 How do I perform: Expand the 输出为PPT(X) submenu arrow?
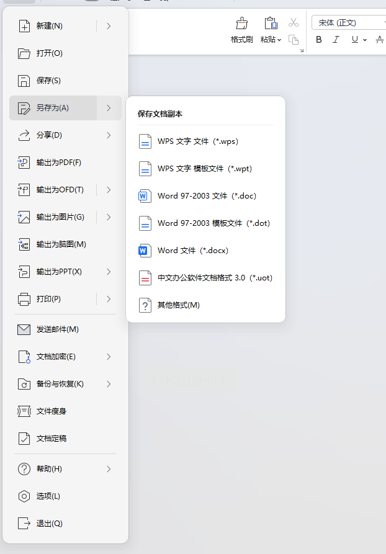click(109, 272)
